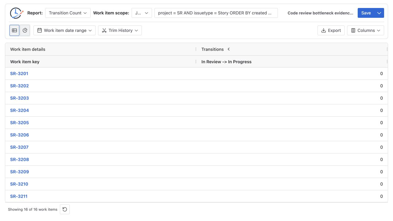Click the Save button

[x=366, y=13]
